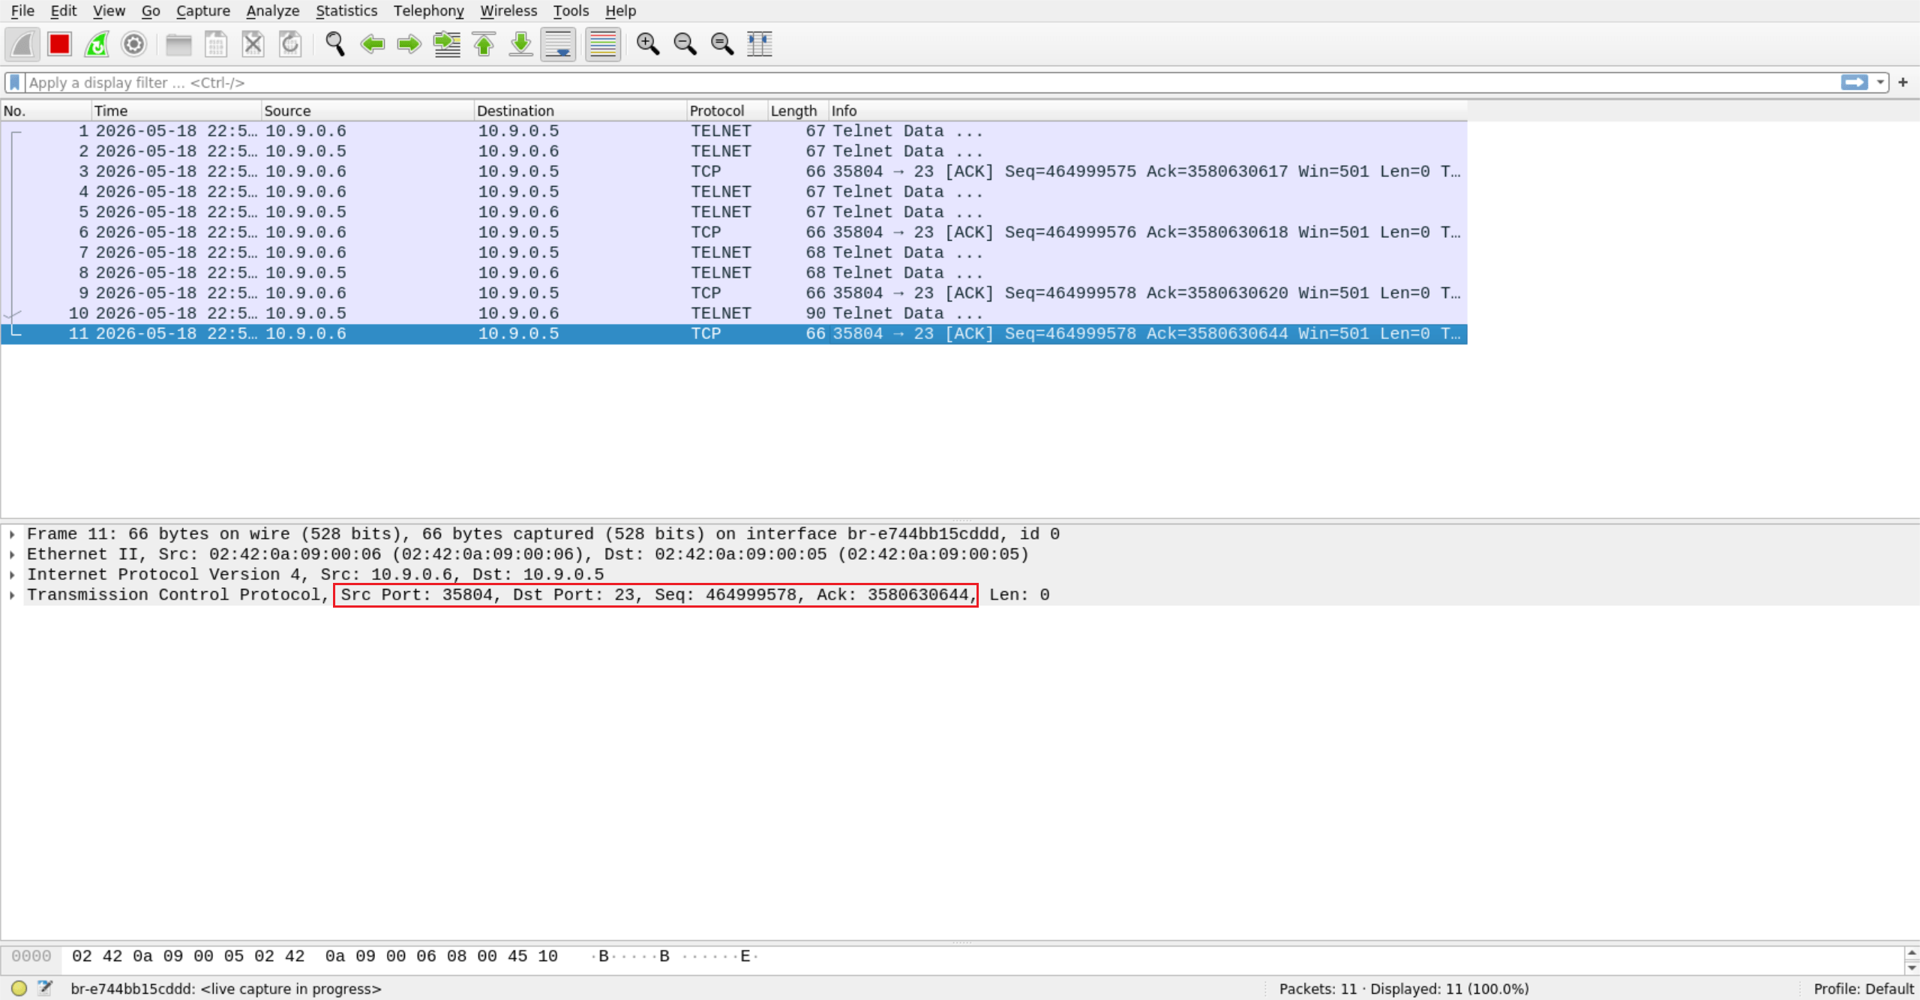Click the hex bytes row 0000

click(x=951, y=956)
